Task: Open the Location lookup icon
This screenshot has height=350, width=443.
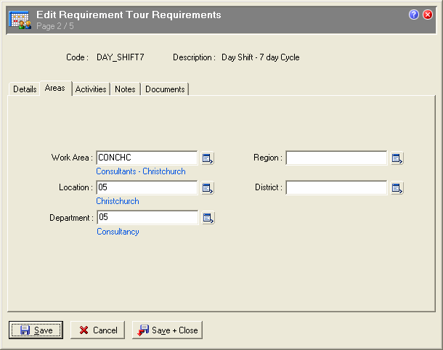Action: [x=208, y=188]
